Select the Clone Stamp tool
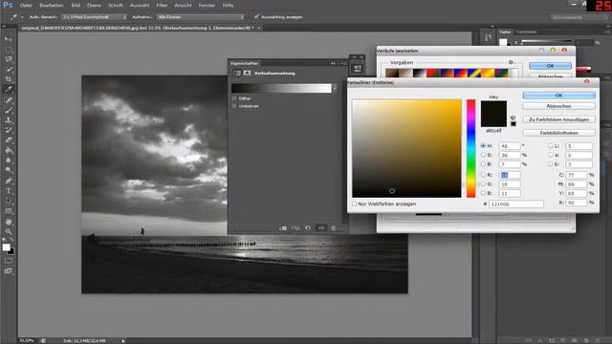The height and width of the screenshot is (344, 612). [x=9, y=120]
